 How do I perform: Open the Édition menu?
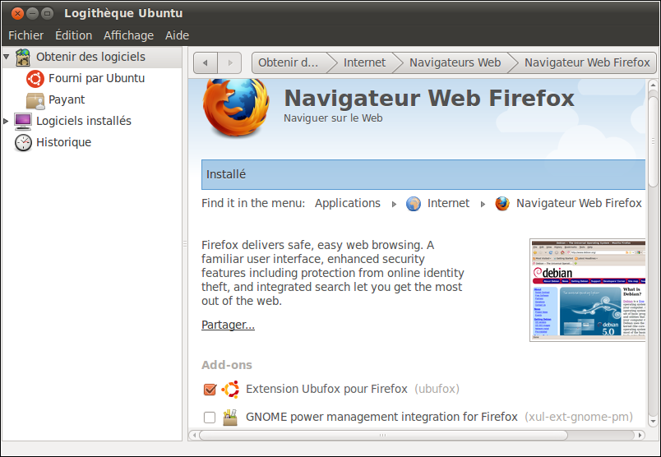pyautogui.click(x=73, y=35)
